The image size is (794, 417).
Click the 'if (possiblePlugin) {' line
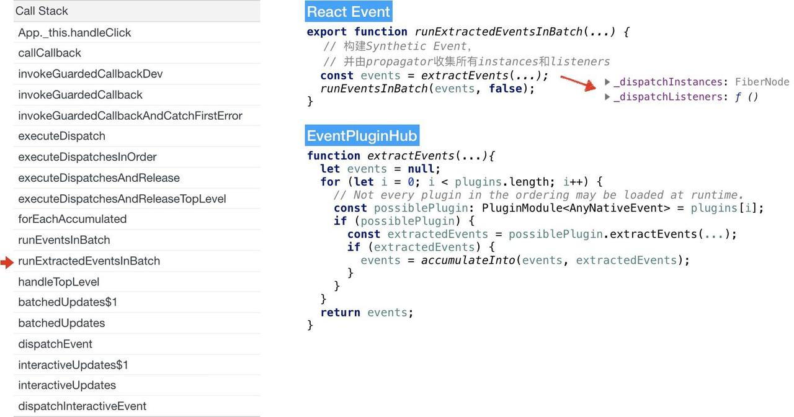(404, 221)
